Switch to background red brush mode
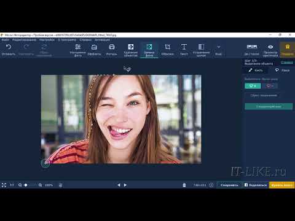295x221 pixels. 270,86
